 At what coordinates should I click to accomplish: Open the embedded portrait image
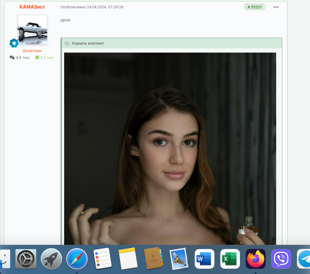coord(170,149)
